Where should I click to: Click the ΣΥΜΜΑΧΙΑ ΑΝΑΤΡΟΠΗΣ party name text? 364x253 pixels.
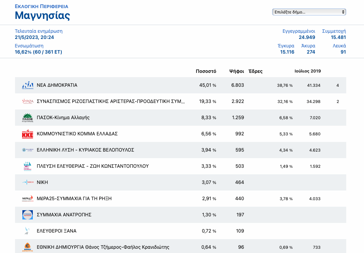64,215
